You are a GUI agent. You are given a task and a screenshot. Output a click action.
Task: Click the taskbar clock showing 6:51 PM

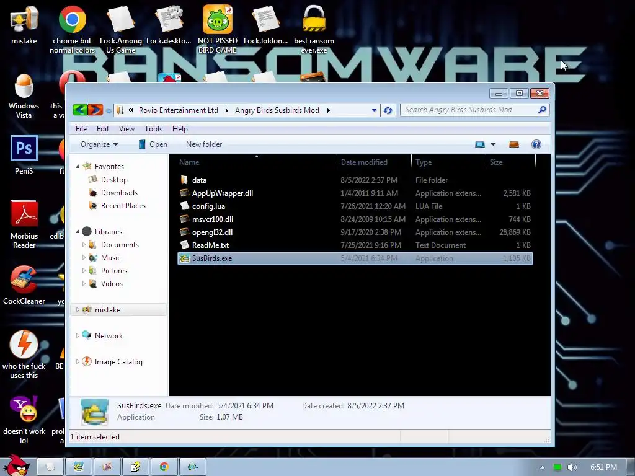603,467
